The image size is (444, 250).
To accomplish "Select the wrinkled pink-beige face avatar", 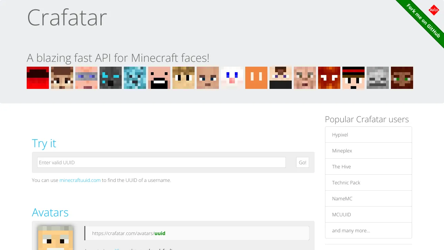I will pos(305,78).
